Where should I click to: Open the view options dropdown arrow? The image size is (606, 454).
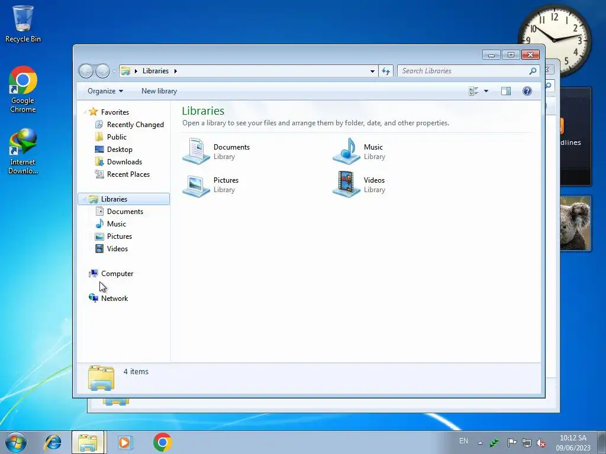[486, 91]
